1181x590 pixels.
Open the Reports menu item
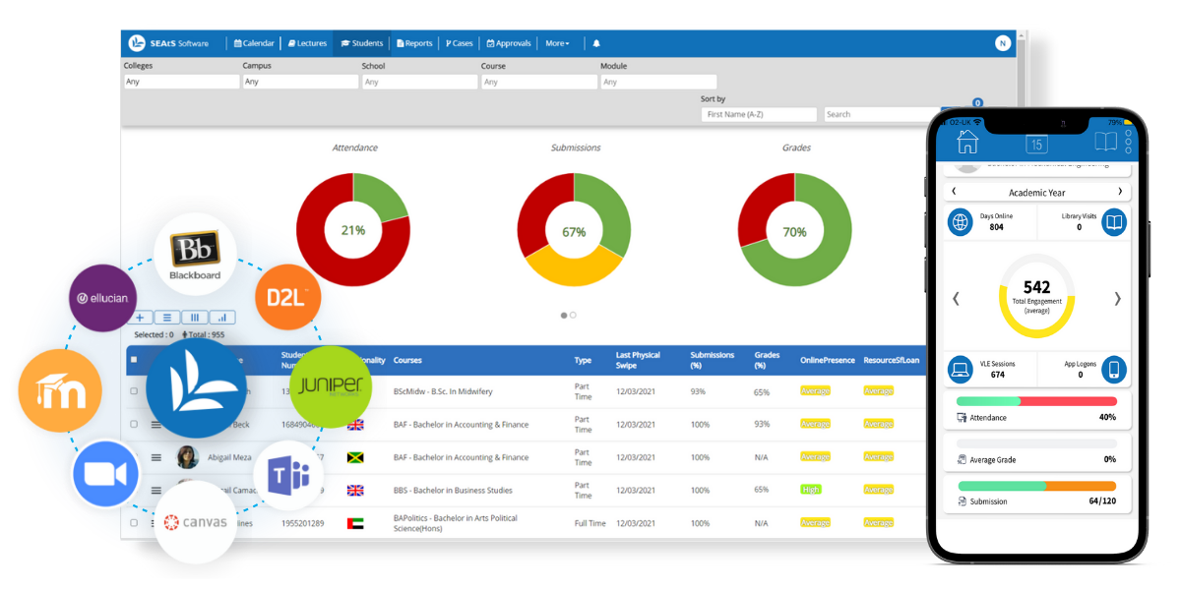coord(414,43)
